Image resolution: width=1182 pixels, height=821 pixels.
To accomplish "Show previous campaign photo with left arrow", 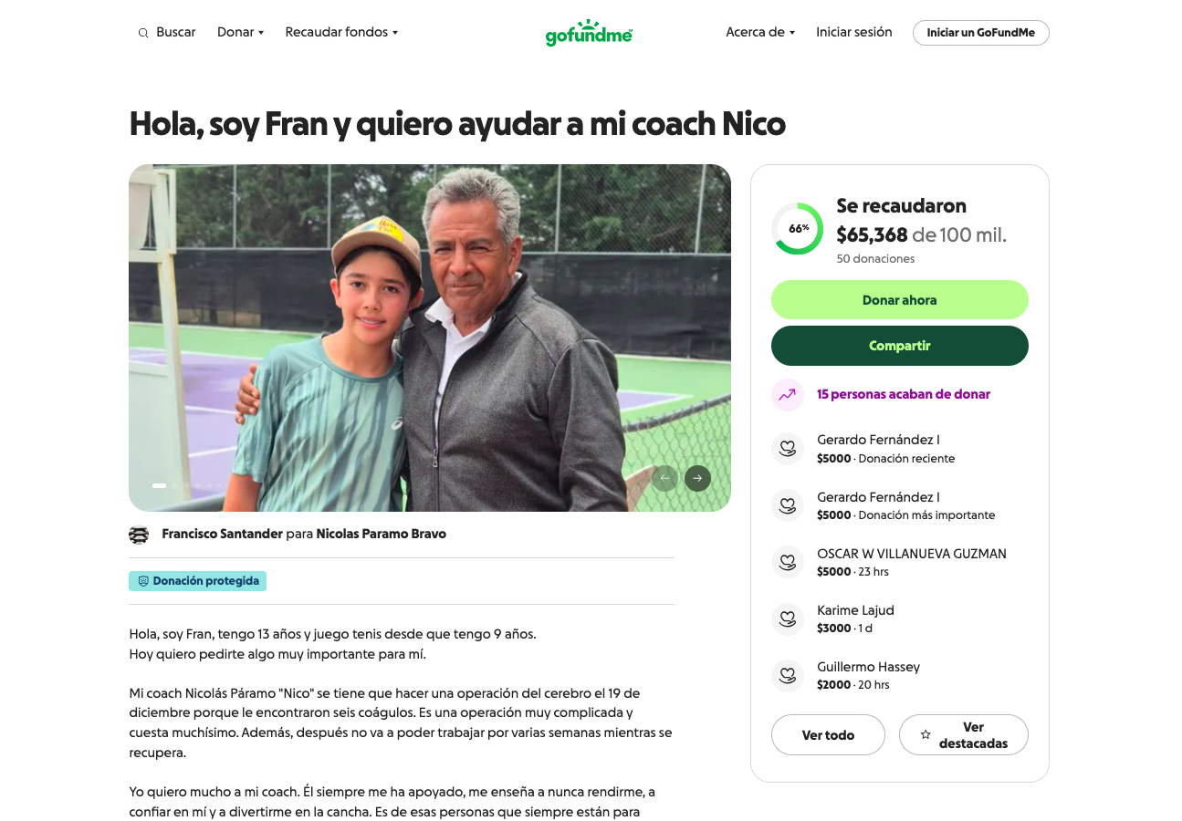I will pyautogui.click(x=664, y=478).
